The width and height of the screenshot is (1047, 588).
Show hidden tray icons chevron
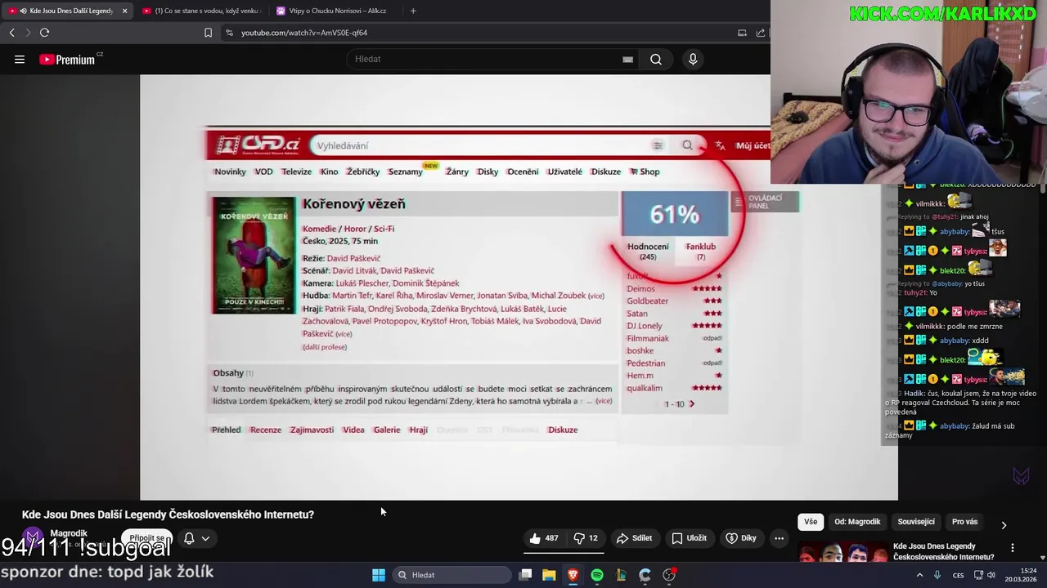[x=919, y=575]
